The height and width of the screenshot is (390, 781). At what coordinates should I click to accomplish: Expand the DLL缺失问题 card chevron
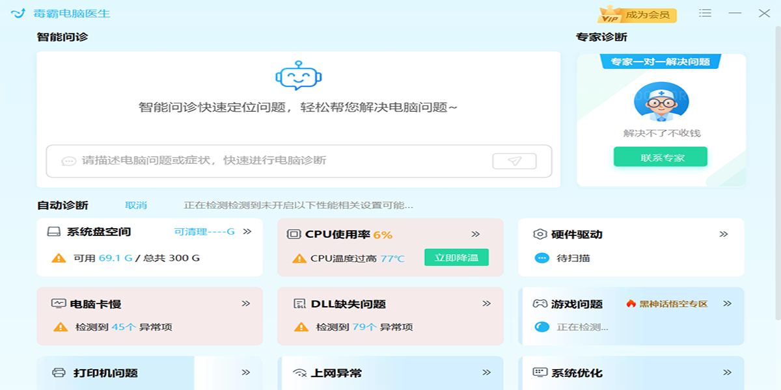[486, 304]
